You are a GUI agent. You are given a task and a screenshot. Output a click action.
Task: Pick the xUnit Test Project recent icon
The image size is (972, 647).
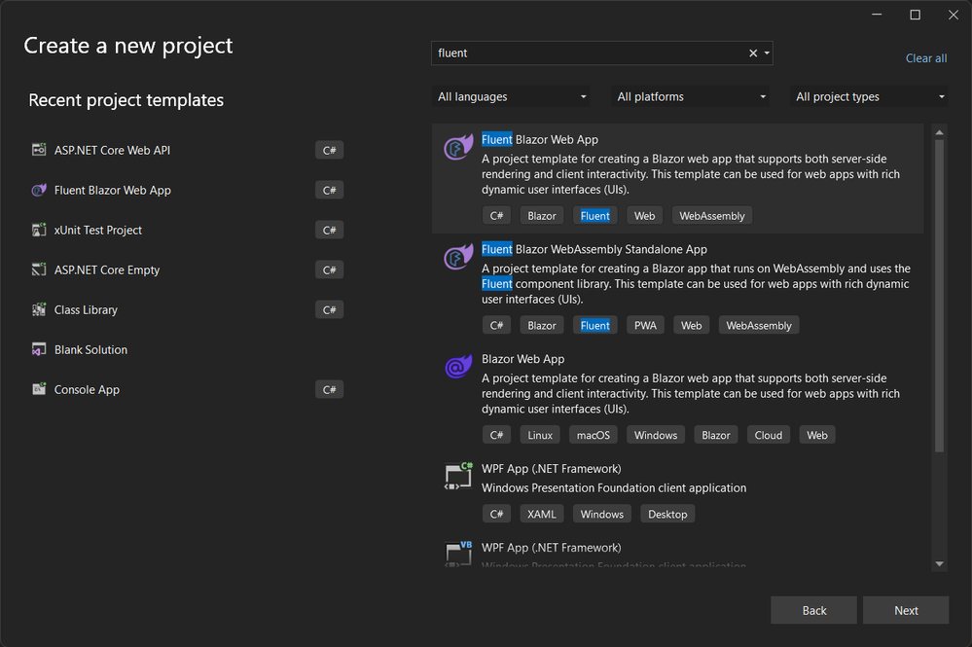coord(39,230)
